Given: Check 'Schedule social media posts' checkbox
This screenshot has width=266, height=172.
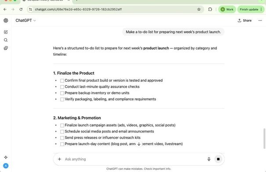Looking at the screenshot, I should [62, 132].
